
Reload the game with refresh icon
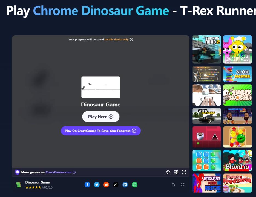click(x=173, y=185)
